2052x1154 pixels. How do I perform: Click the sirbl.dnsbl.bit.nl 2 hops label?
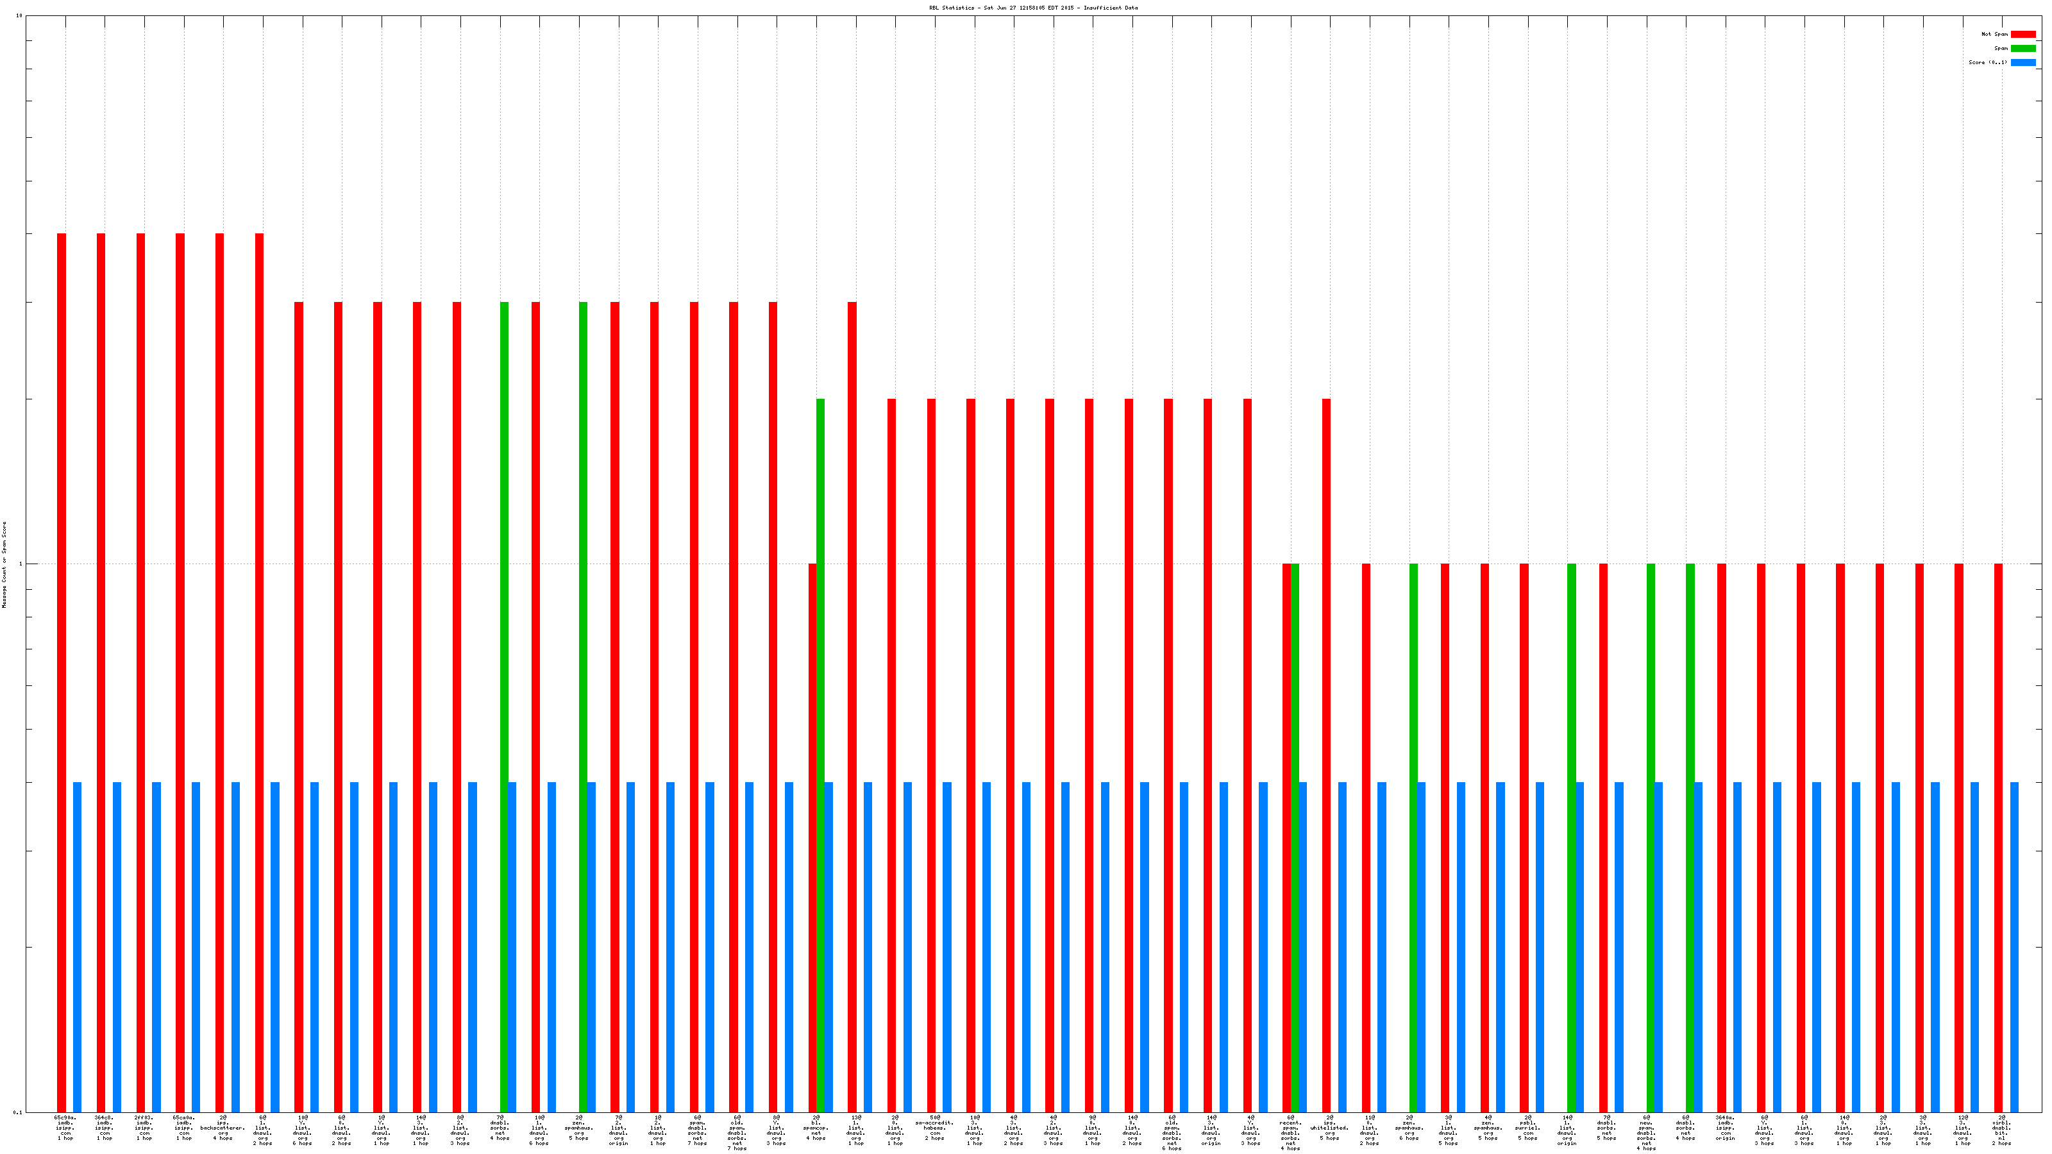2001,1130
